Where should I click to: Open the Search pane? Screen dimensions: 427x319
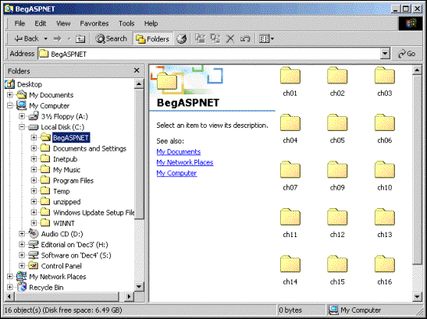[111, 39]
